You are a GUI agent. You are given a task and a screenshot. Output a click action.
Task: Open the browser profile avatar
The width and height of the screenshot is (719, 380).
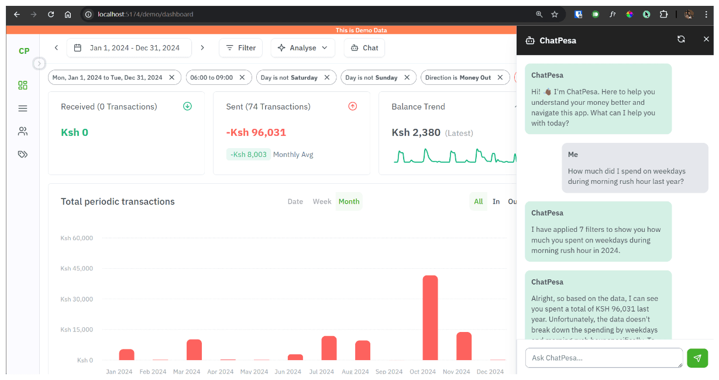coord(689,14)
